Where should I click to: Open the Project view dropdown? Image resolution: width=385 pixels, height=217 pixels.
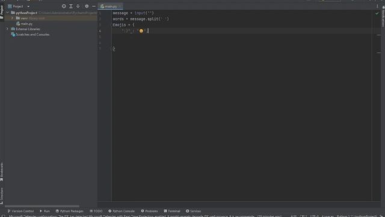[x=28, y=7]
